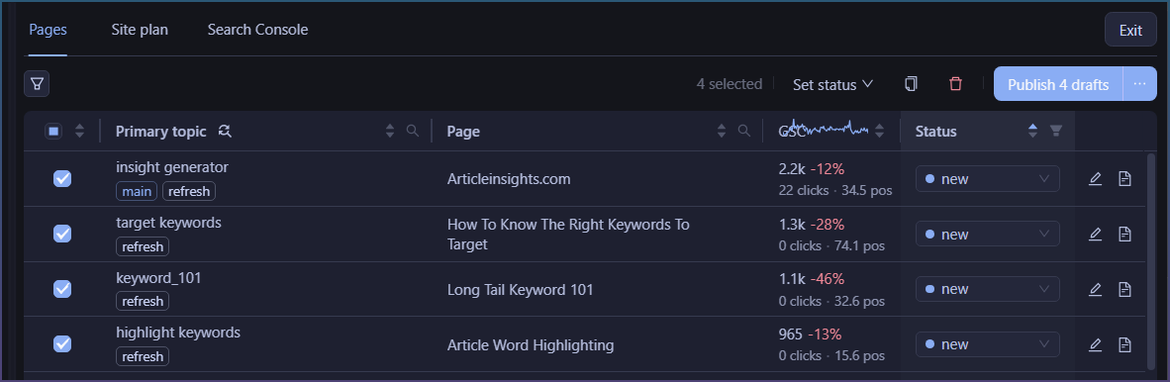
Task: Sort by the Page column arrows
Action: tap(721, 131)
